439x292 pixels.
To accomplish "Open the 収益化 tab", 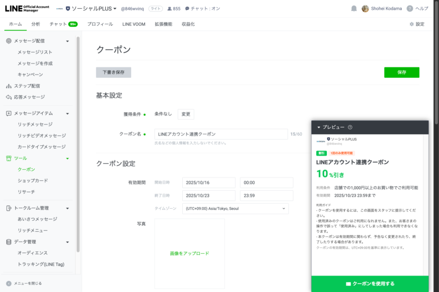I will [x=188, y=24].
